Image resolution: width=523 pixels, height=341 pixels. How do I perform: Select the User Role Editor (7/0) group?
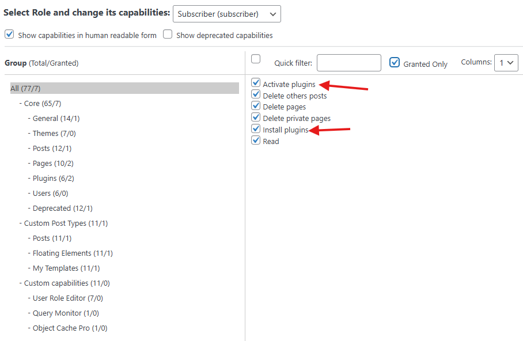click(67, 298)
